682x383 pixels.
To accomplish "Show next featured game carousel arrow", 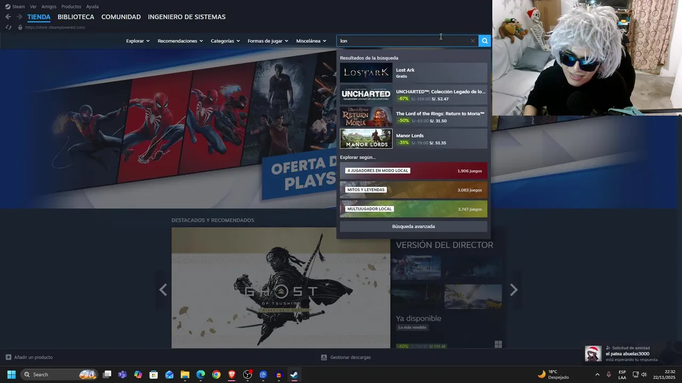I will pos(514,290).
